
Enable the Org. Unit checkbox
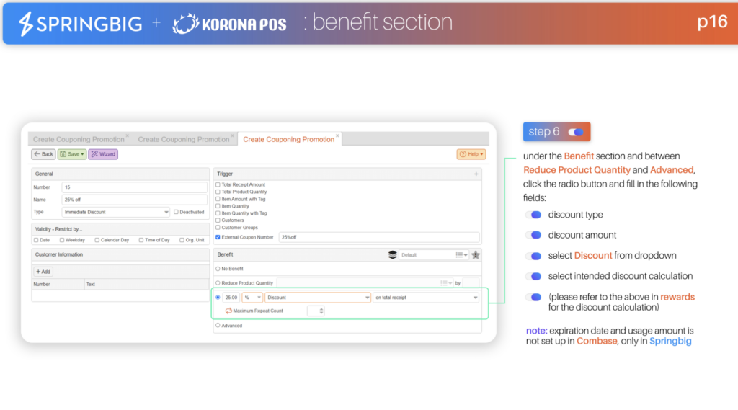[x=182, y=240]
